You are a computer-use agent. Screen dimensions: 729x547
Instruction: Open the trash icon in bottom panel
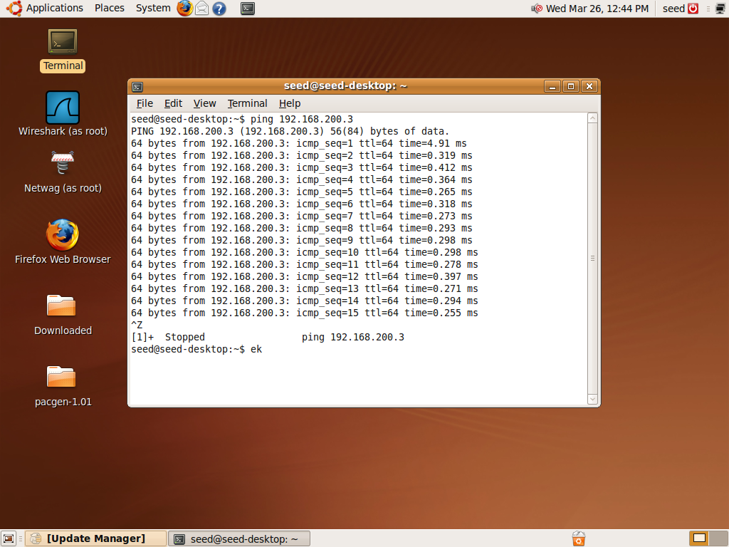click(x=578, y=538)
